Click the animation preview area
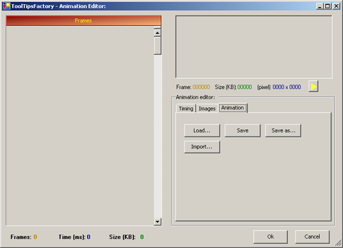This screenshot has width=343, height=248. pyautogui.click(x=254, y=47)
